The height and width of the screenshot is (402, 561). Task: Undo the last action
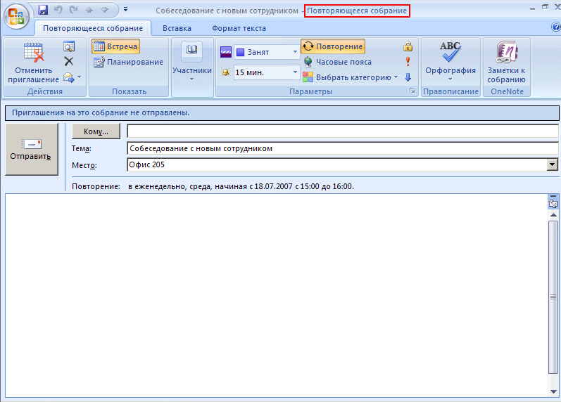click(x=58, y=10)
